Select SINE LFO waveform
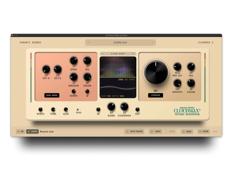Viewport: 233px width, 171px height. [121, 80]
